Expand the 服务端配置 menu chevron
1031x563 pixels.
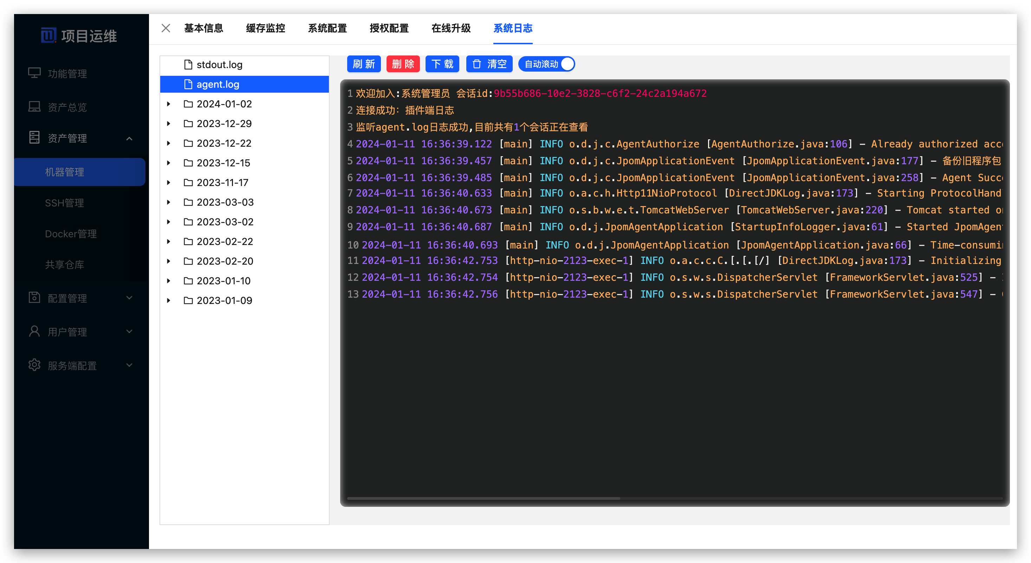129,365
